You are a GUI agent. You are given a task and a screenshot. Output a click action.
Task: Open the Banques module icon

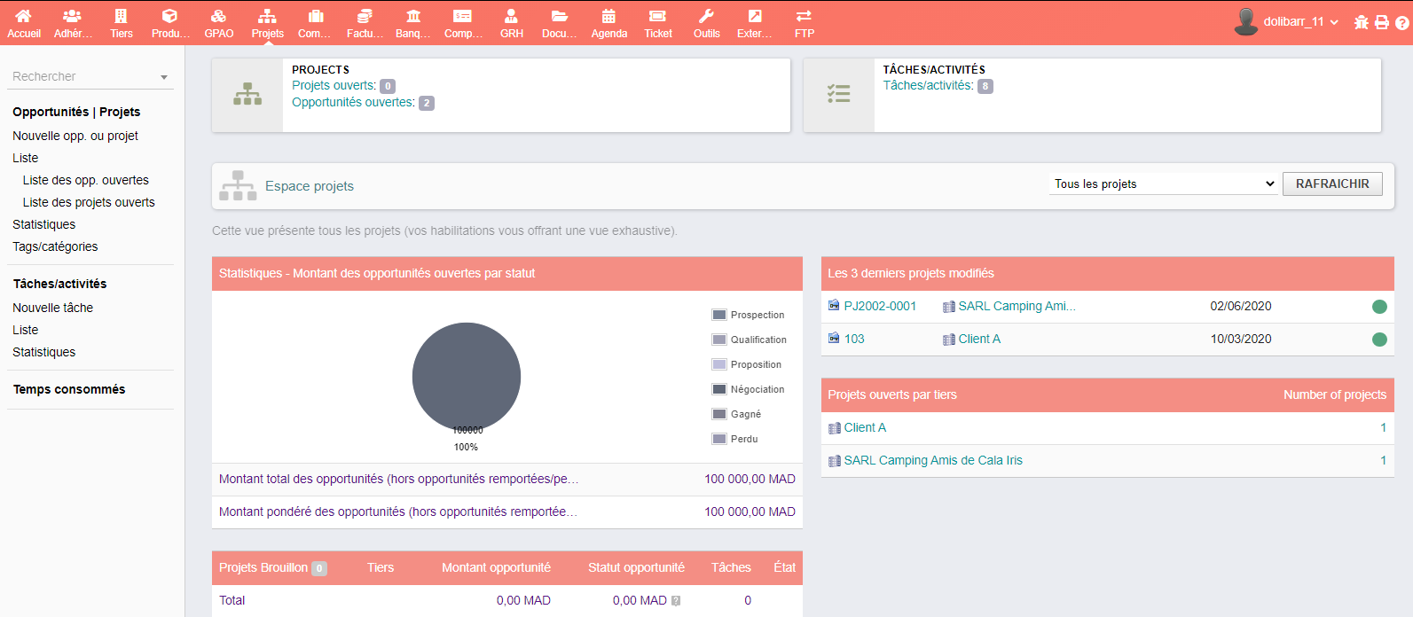[413, 16]
